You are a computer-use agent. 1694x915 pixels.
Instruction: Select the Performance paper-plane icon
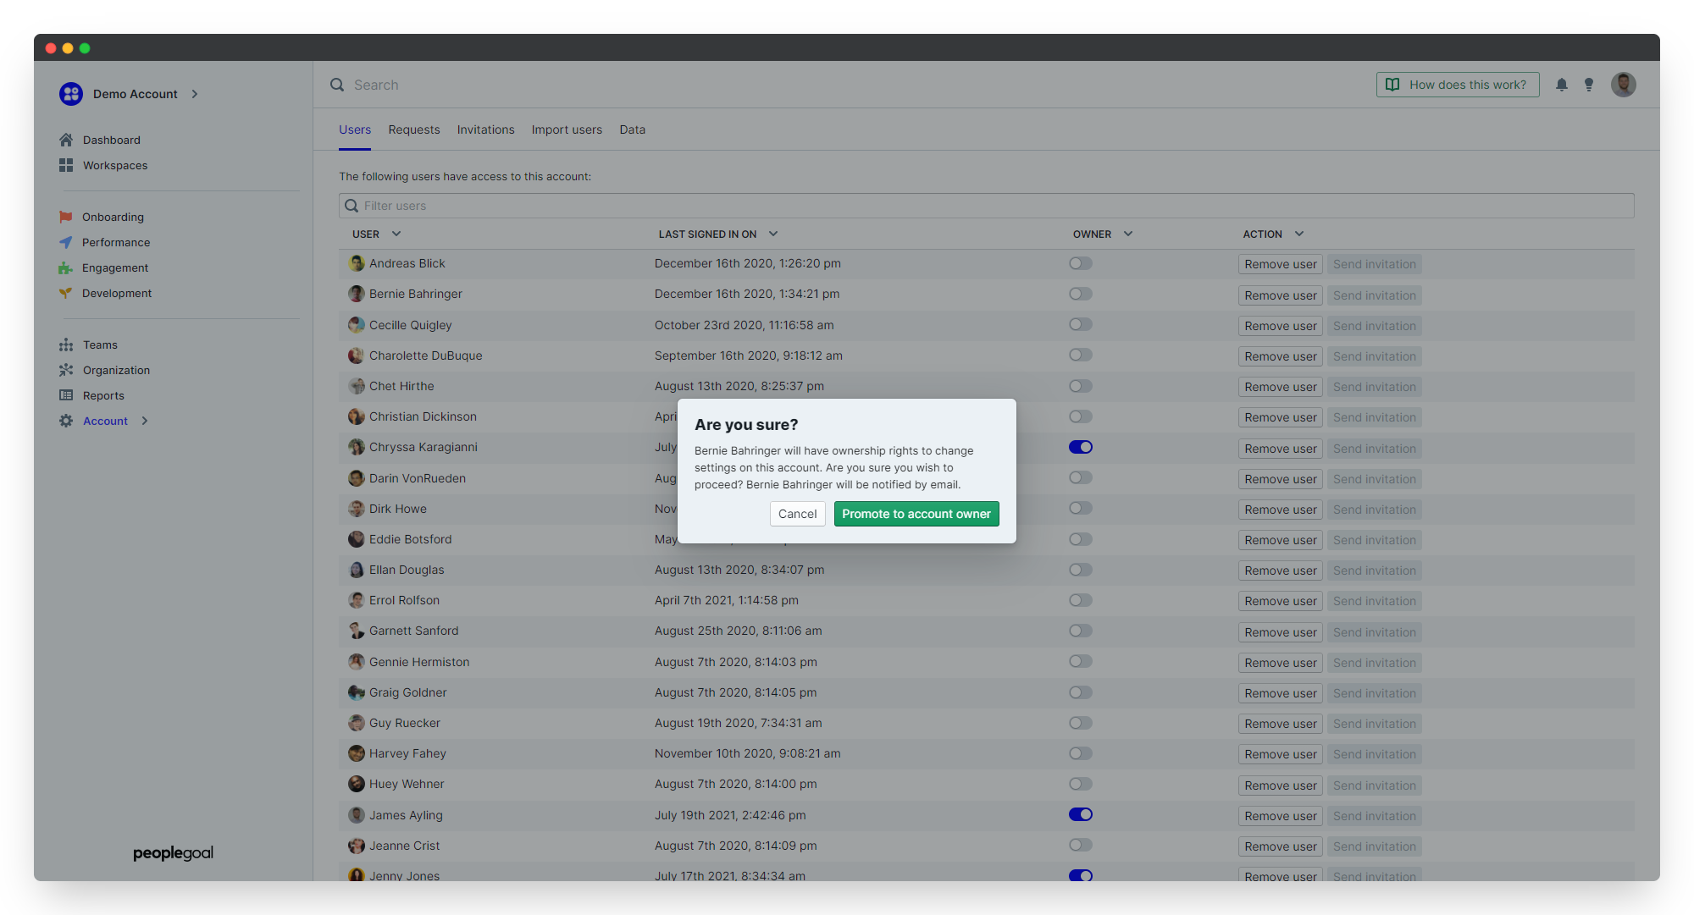click(x=66, y=242)
